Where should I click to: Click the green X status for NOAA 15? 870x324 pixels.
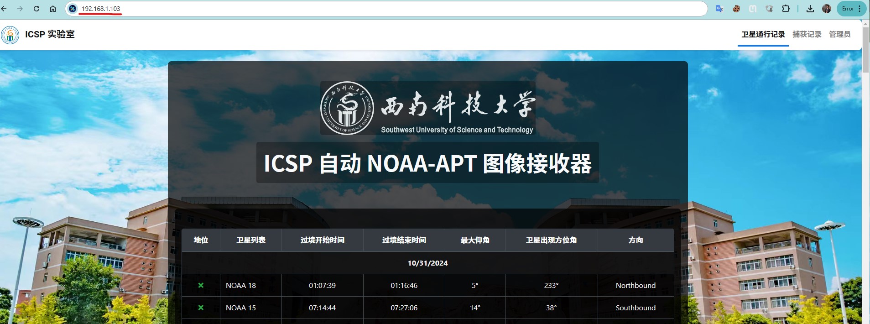[x=201, y=308]
